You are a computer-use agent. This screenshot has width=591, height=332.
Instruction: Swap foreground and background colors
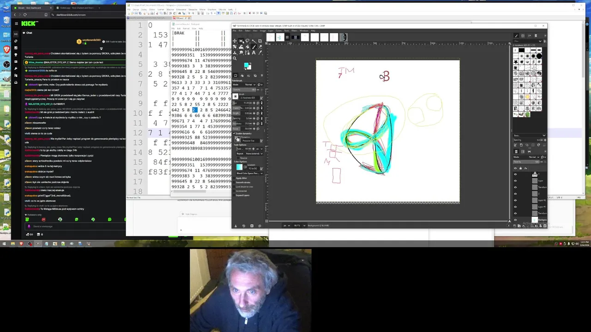click(x=250, y=63)
